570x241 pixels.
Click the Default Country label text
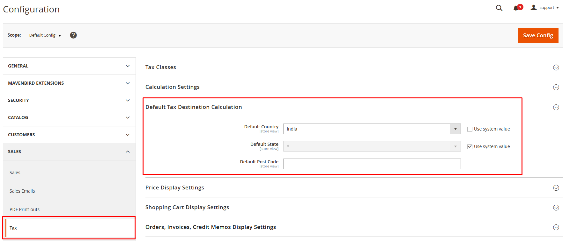(261, 127)
